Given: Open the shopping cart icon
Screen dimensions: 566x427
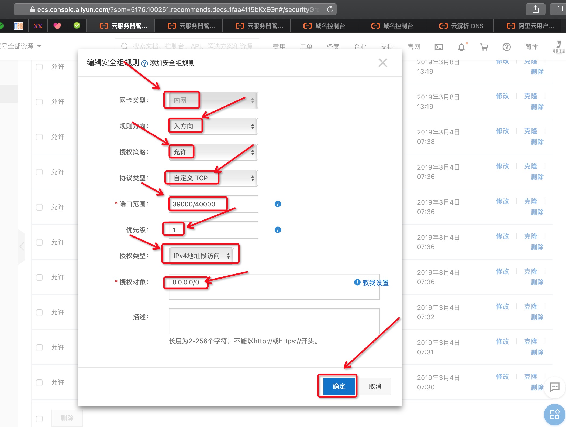Looking at the screenshot, I should 484,47.
